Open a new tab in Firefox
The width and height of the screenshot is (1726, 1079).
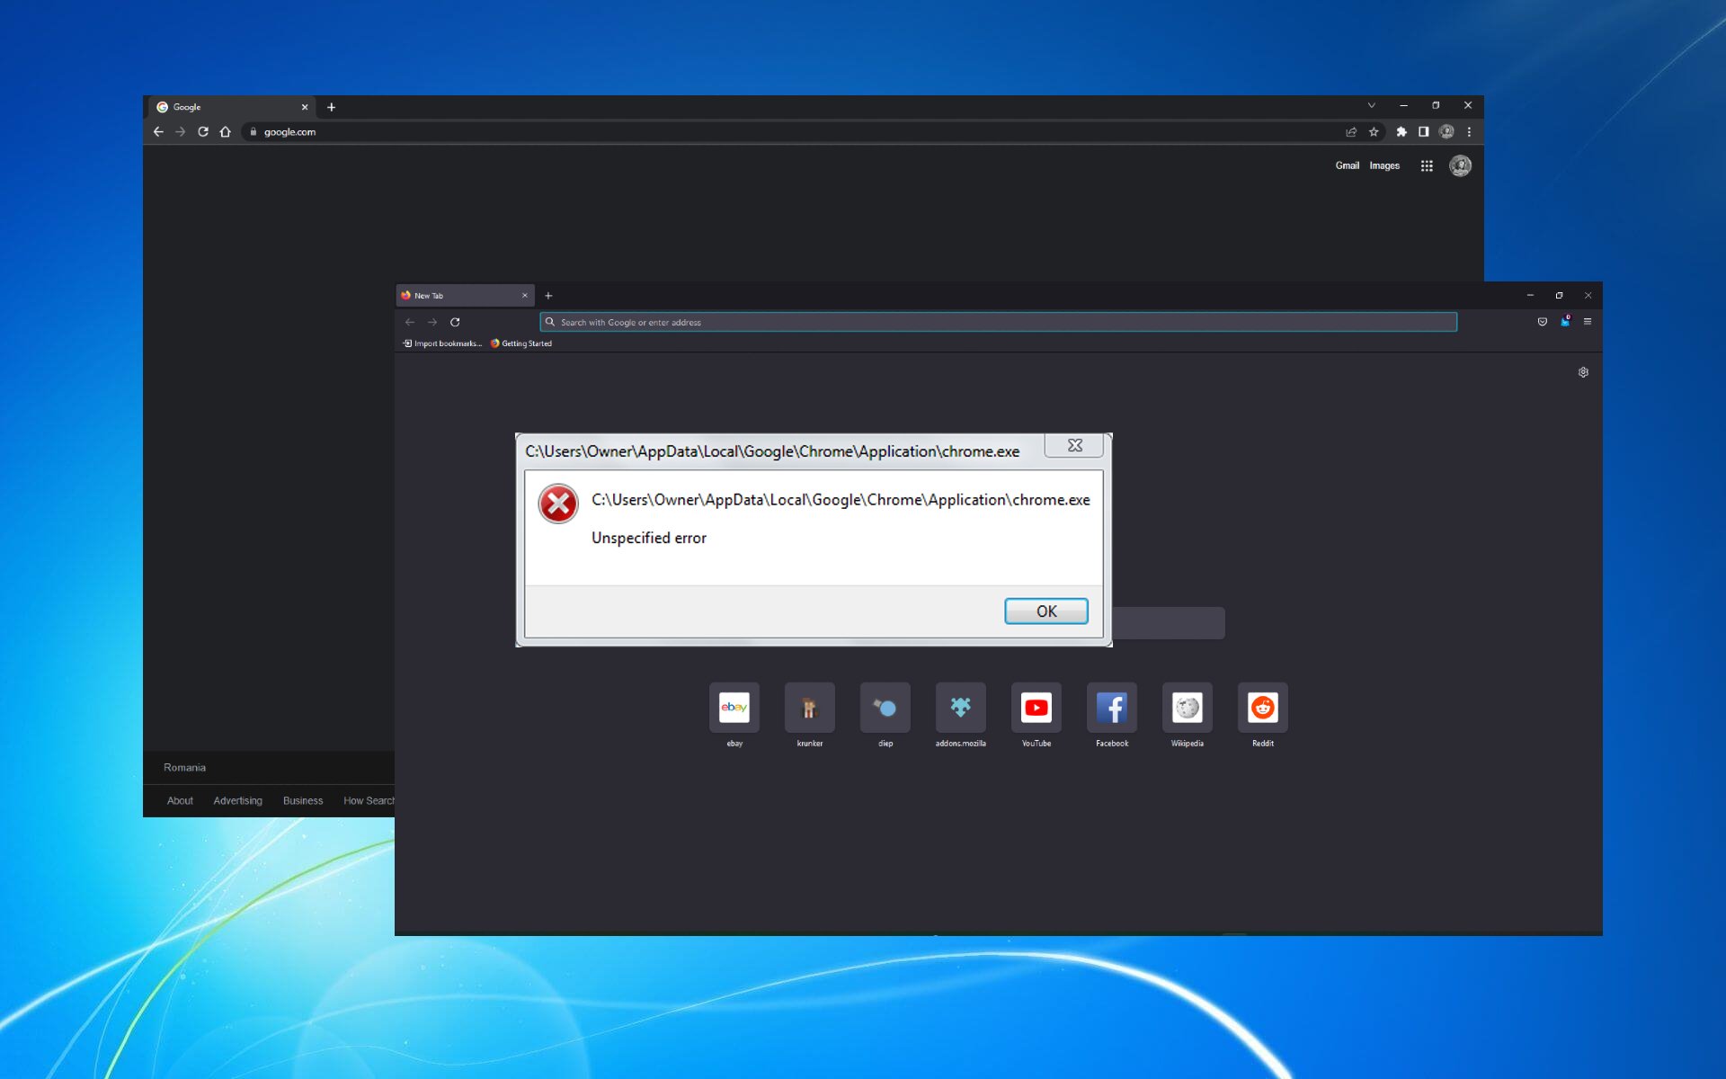coord(548,296)
